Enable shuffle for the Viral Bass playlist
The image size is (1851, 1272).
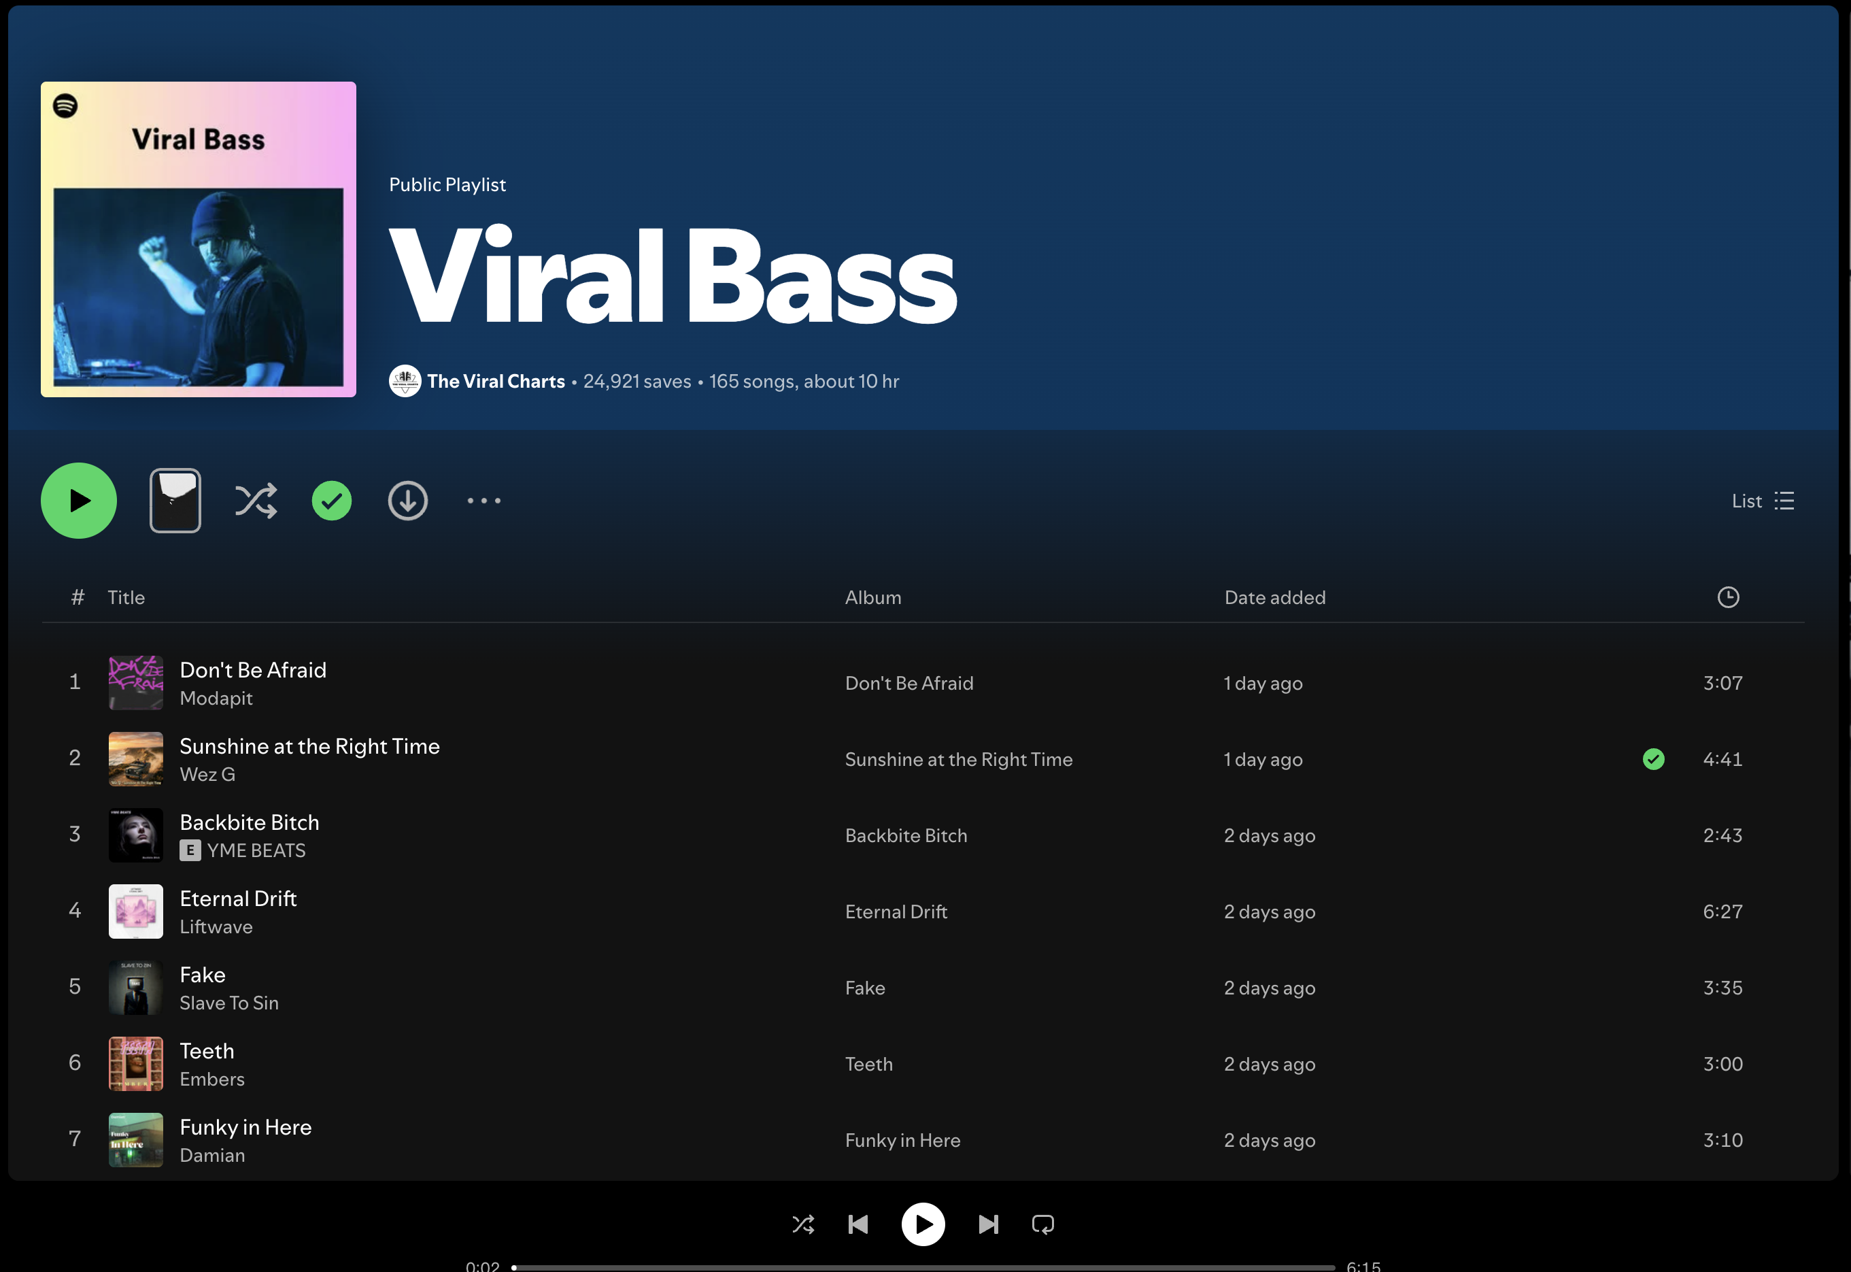point(256,501)
